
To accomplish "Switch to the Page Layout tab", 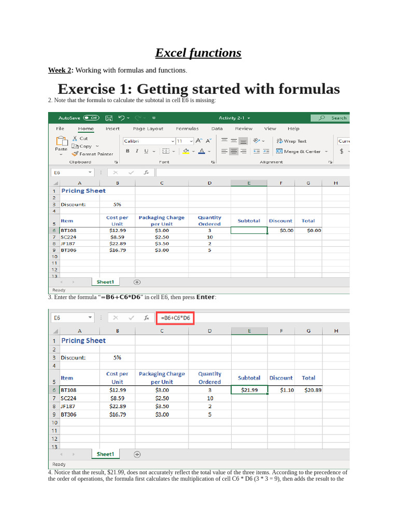I will tap(148, 129).
